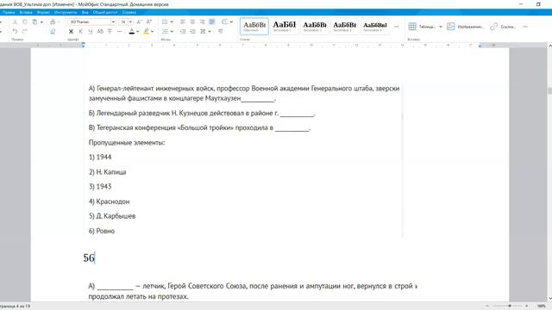The image size is (552, 310).
Task: Apply the Heading 1 style
Action: coord(285,27)
